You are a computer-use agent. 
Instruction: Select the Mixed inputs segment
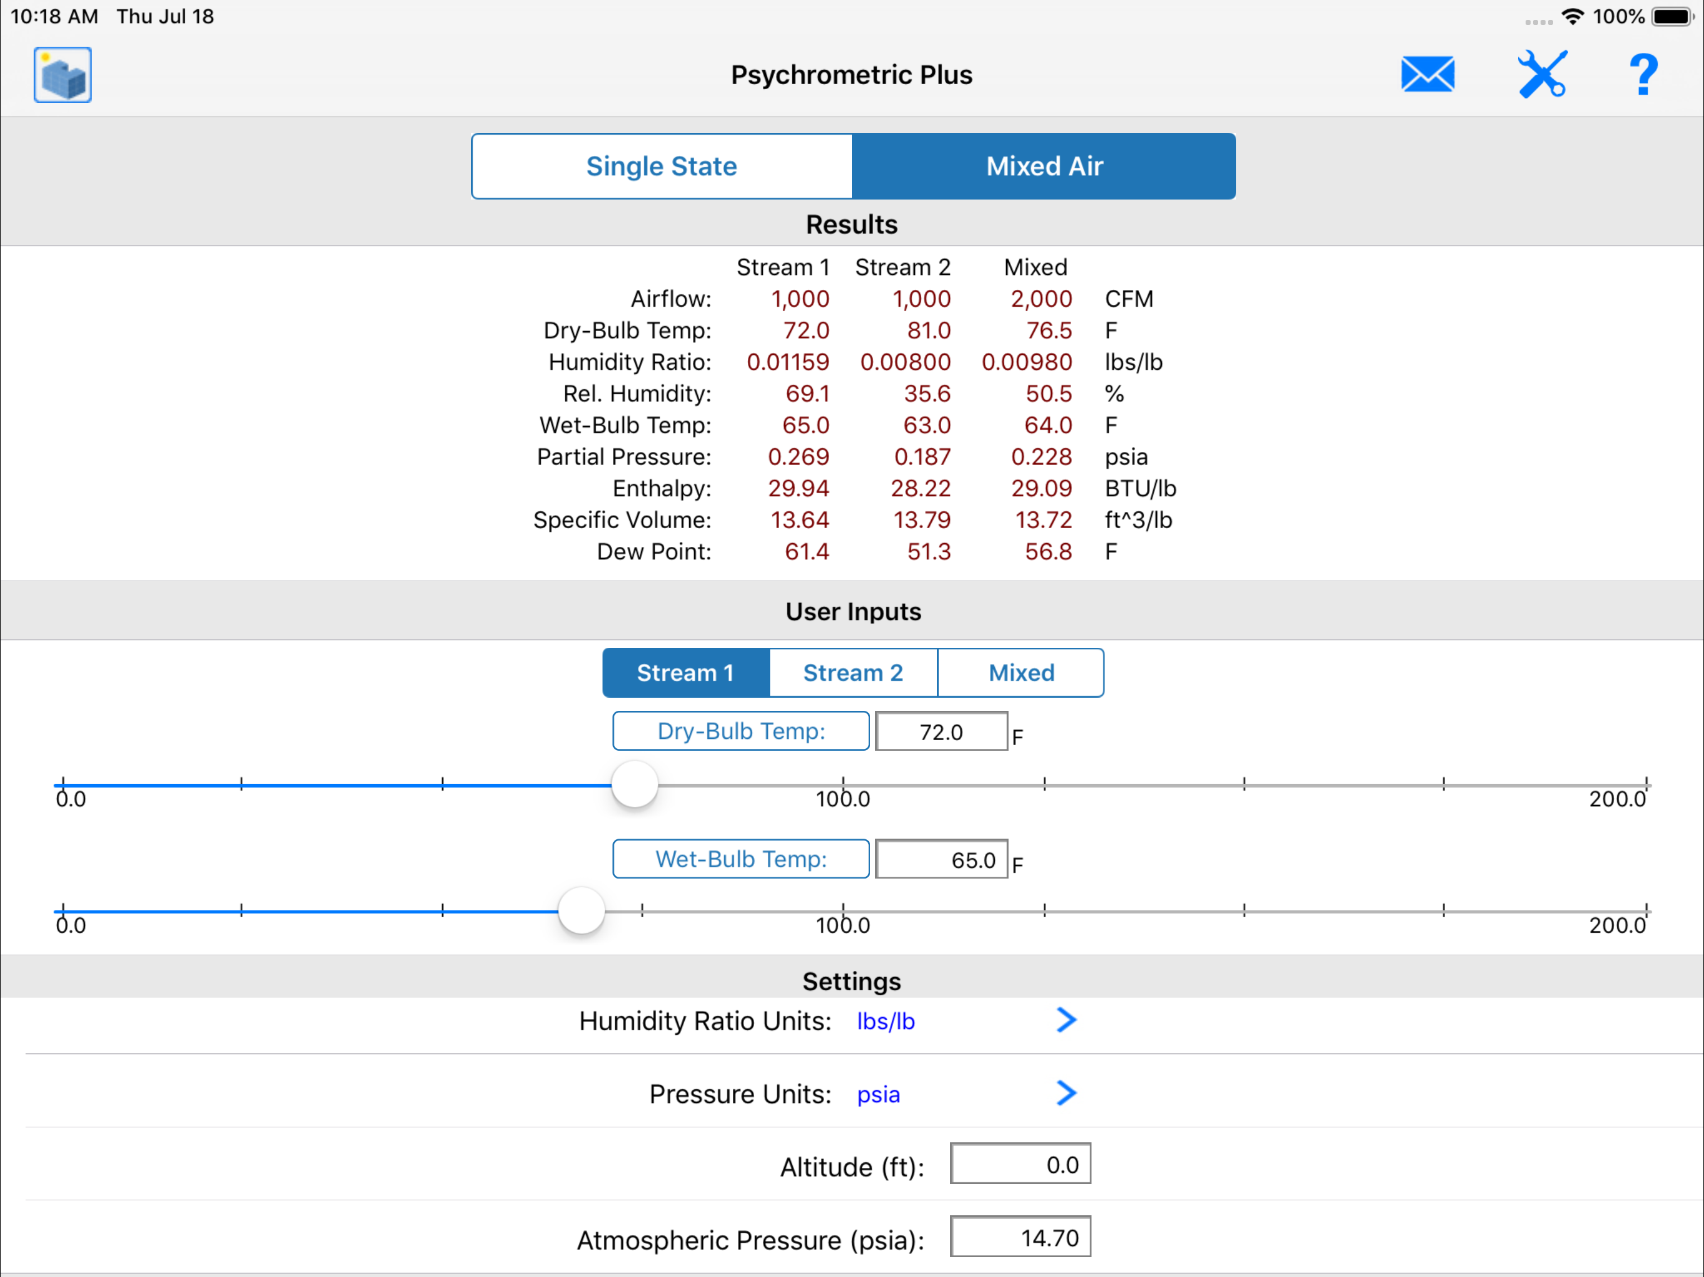1020,672
